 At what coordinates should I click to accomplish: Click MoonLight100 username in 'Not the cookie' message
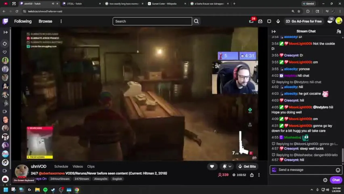click(300, 44)
